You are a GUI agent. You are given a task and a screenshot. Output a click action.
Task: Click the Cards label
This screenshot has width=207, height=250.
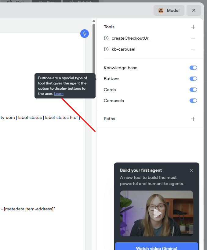click(x=110, y=90)
